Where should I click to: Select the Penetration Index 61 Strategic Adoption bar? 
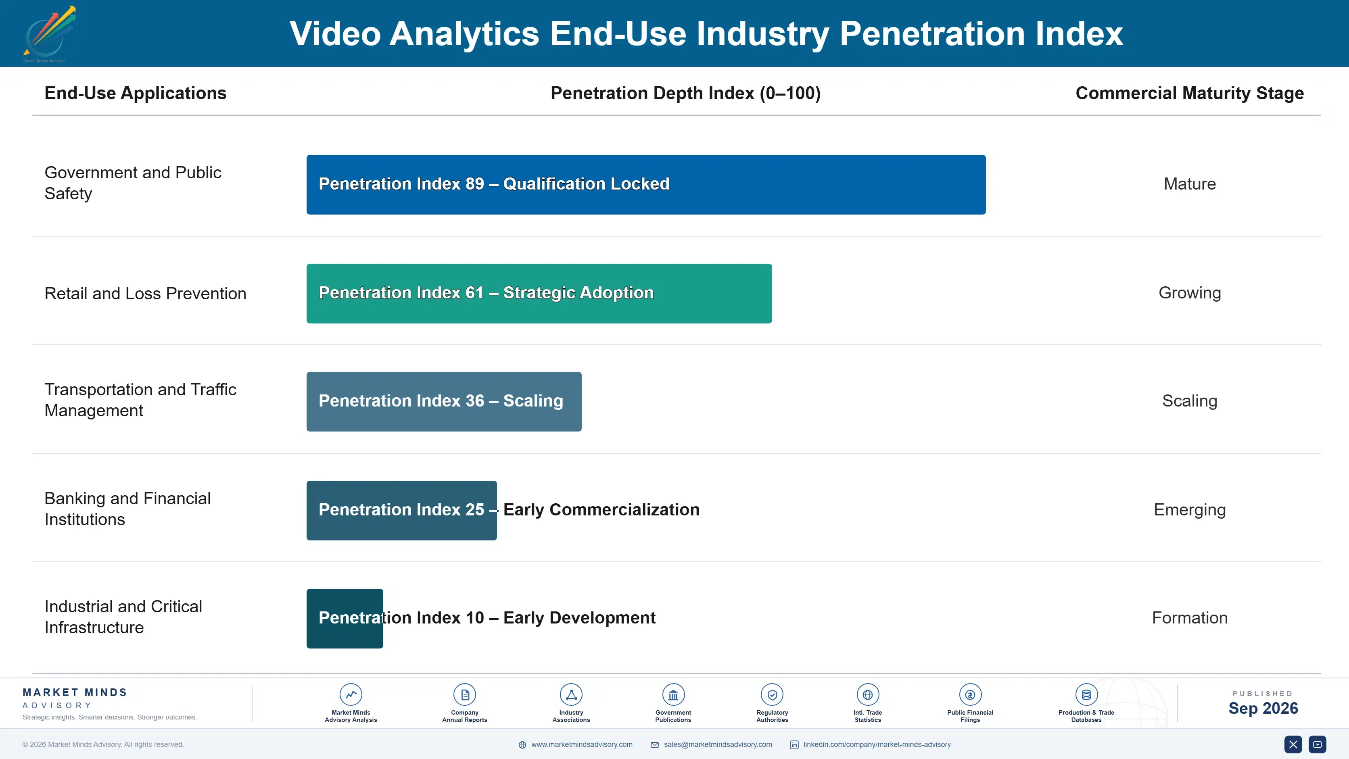pos(539,293)
